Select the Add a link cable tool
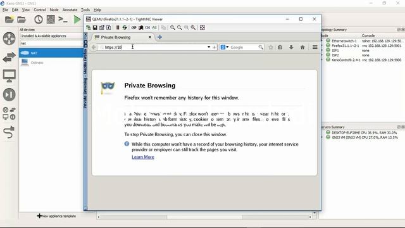 click(x=9, y=132)
